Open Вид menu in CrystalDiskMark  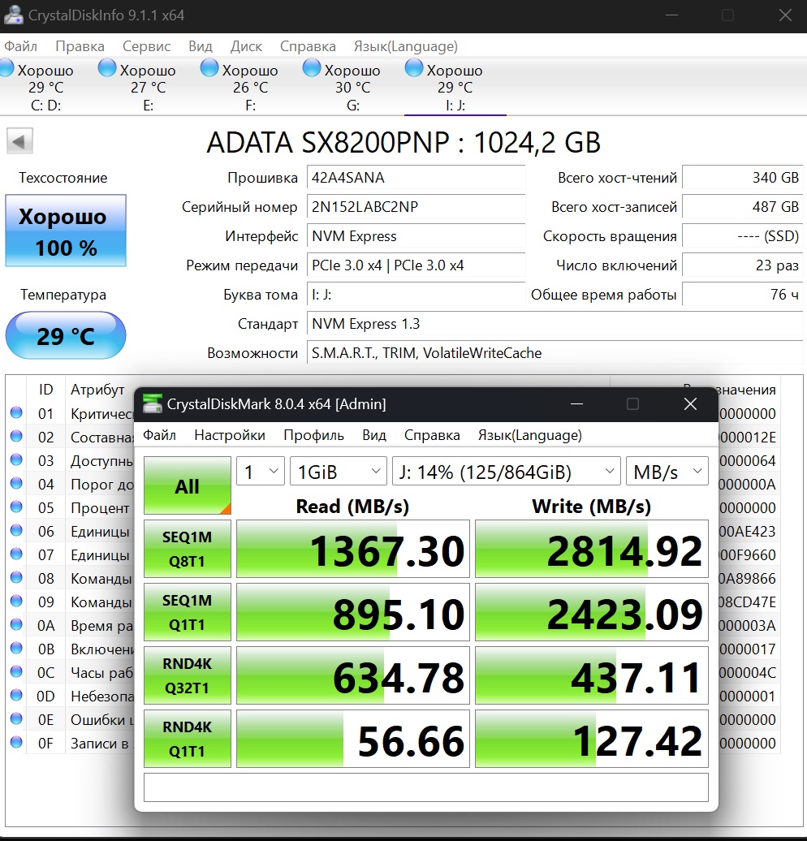click(374, 435)
